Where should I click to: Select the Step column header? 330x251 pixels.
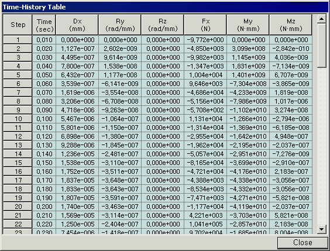18,25
